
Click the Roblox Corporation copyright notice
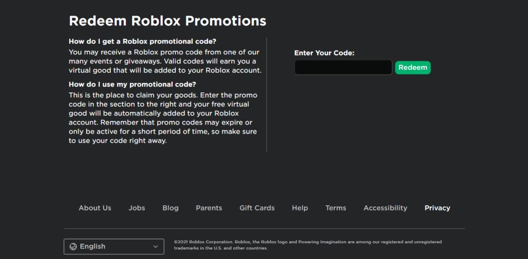click(307, 245)
